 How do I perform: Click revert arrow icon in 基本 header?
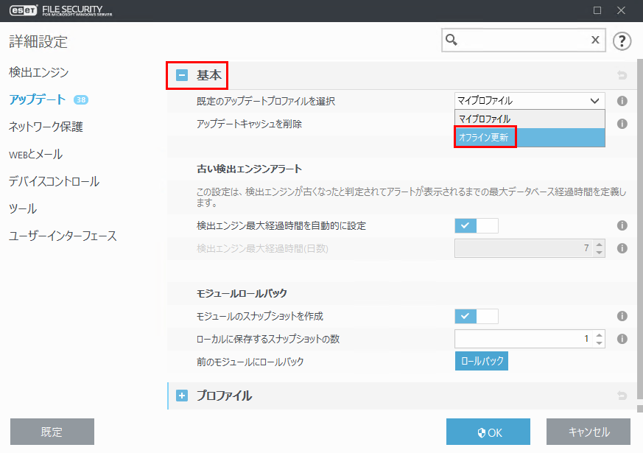pyautogui.click(x=622, y=75)
